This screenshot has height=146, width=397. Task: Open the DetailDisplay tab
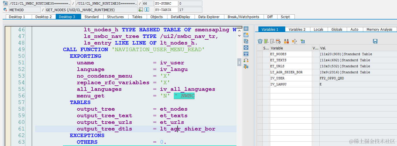point(180,17)
